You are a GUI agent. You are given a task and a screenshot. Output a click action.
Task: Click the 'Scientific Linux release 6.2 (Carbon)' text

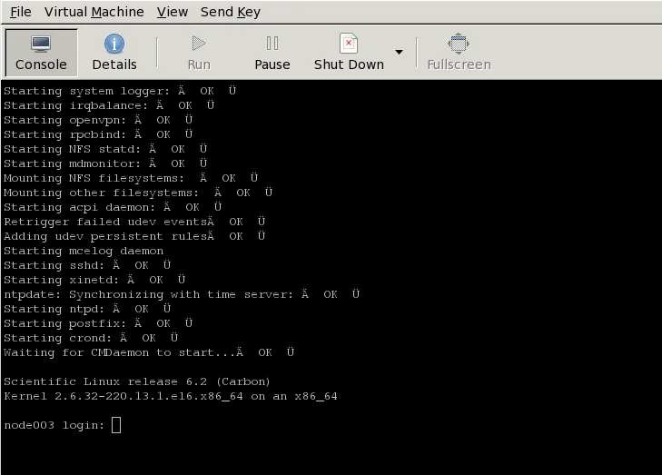point(137,381)
